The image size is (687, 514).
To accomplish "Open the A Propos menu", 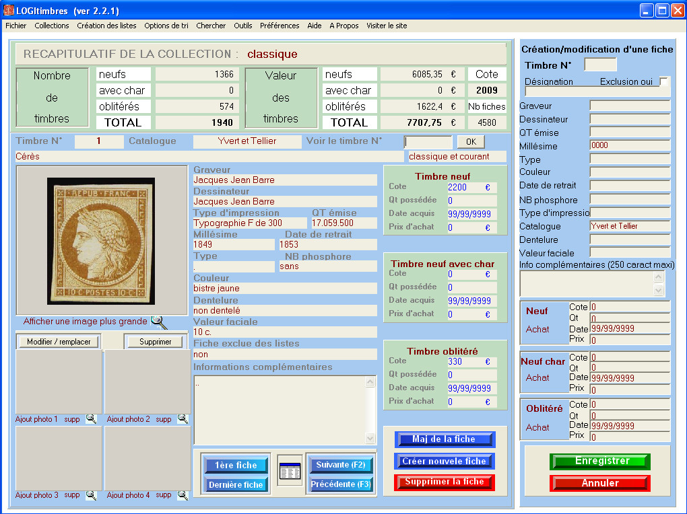I will click(344, 26).
